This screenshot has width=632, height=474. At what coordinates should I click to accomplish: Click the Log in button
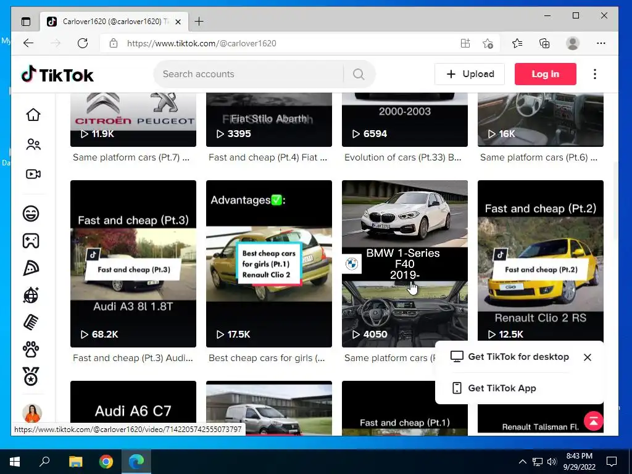click(546, 74)
